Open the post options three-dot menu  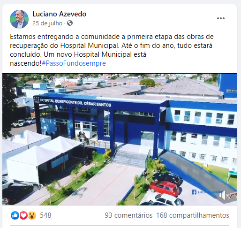pos(221,18)
